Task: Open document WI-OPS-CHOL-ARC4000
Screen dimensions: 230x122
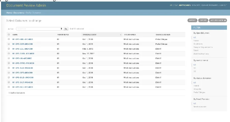Action: 23,54
